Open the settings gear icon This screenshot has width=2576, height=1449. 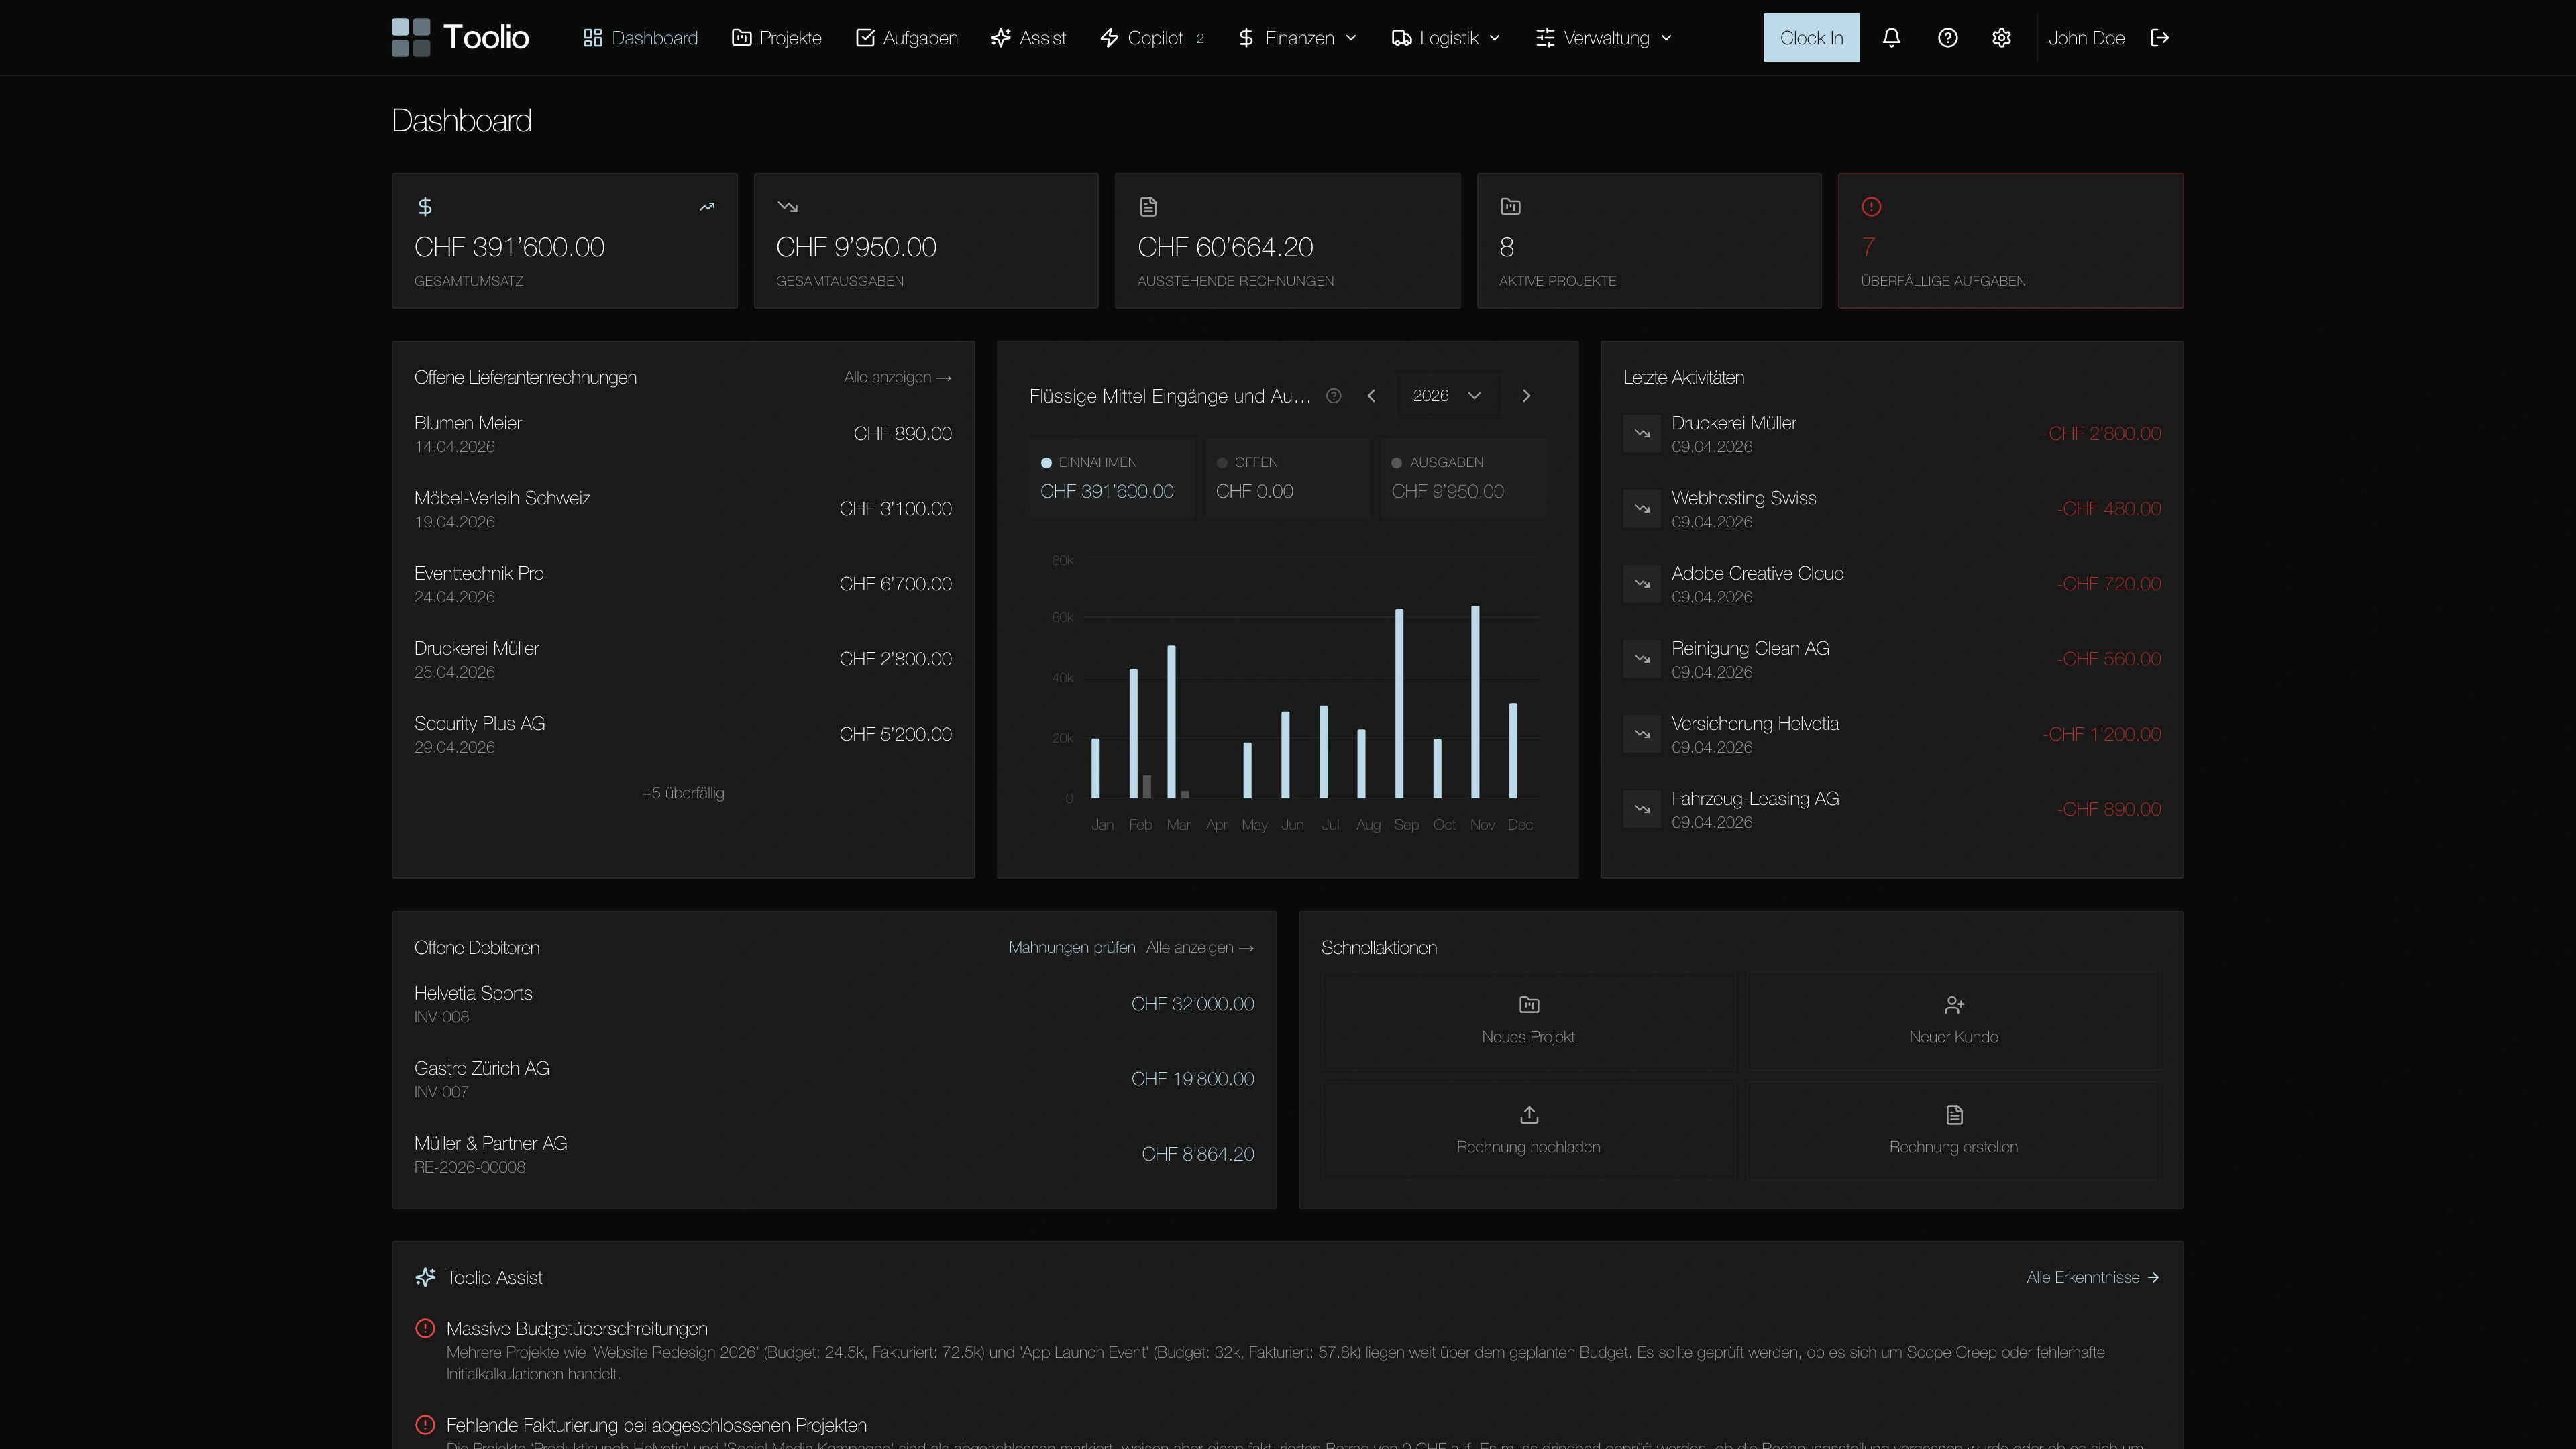click(2002, 37)
